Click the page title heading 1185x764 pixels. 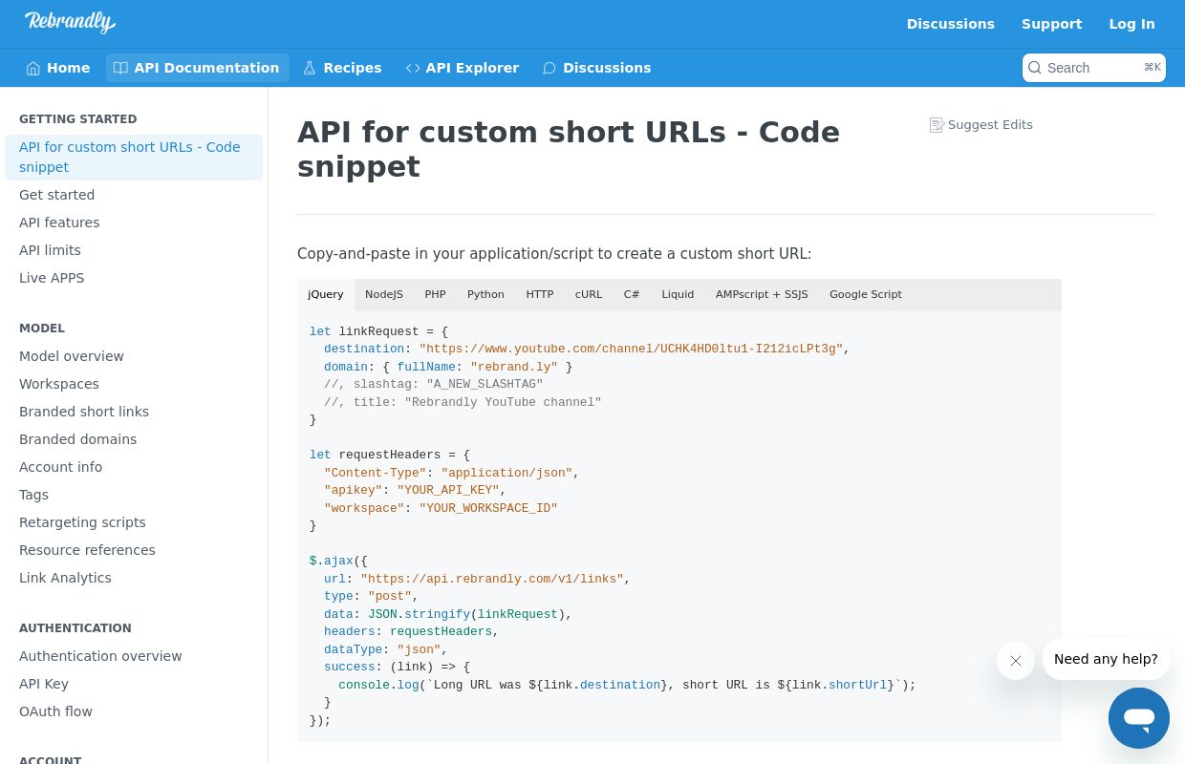pos(569,149)
